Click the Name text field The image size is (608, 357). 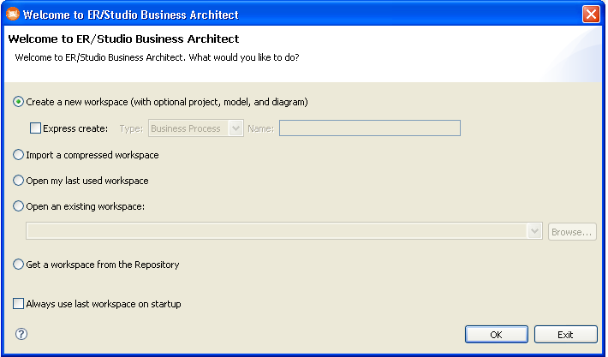coord(370,128)
